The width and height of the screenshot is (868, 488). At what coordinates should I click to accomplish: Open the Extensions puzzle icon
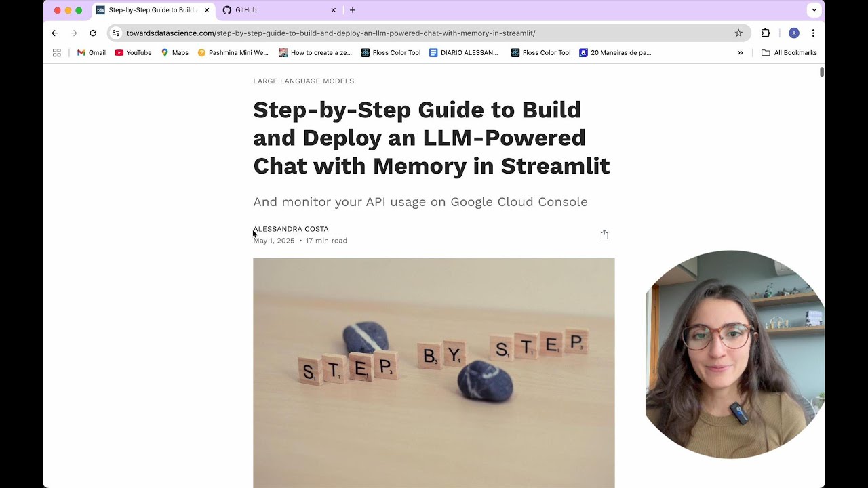click(766, 33)
